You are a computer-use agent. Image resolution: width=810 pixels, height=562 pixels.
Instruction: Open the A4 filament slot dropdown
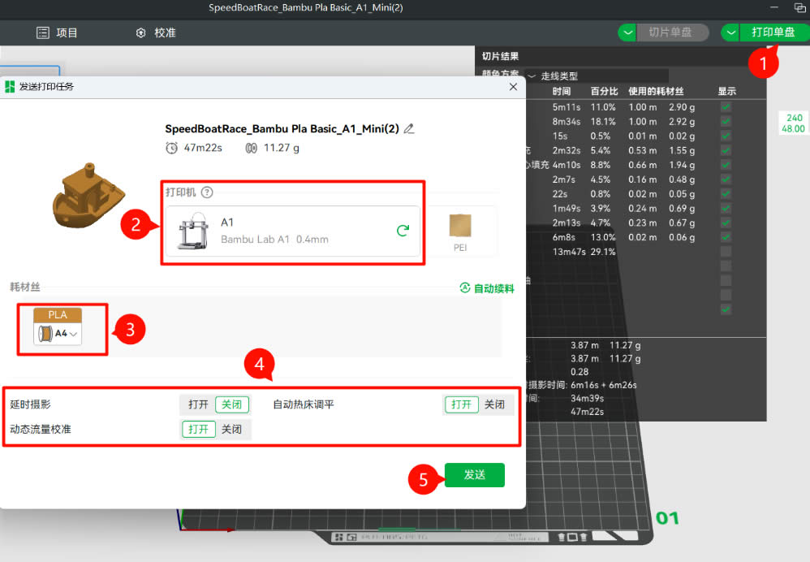74,334
